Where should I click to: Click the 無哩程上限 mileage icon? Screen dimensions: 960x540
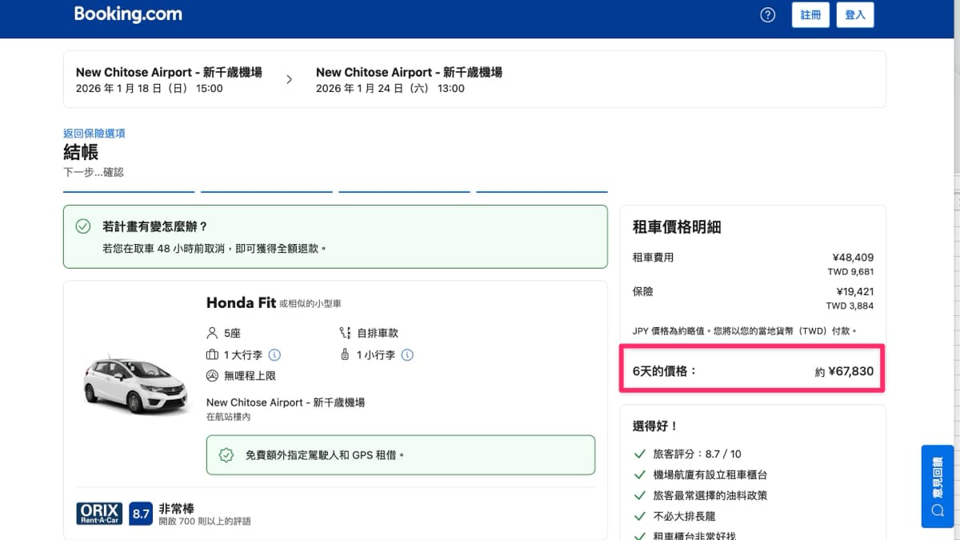pos(212,376)
